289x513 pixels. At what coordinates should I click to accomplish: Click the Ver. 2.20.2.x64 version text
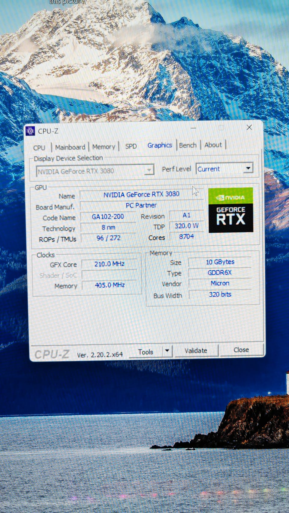[100, 355]
